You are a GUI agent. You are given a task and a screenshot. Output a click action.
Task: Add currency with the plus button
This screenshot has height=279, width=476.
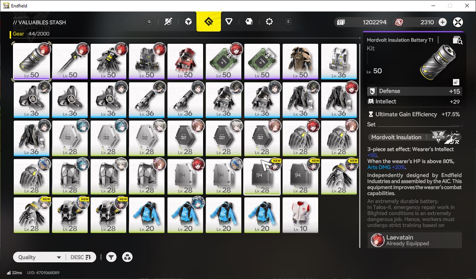pos(442,22)
